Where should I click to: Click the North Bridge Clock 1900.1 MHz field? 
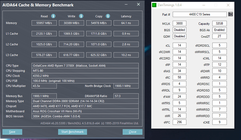point(126,86)
